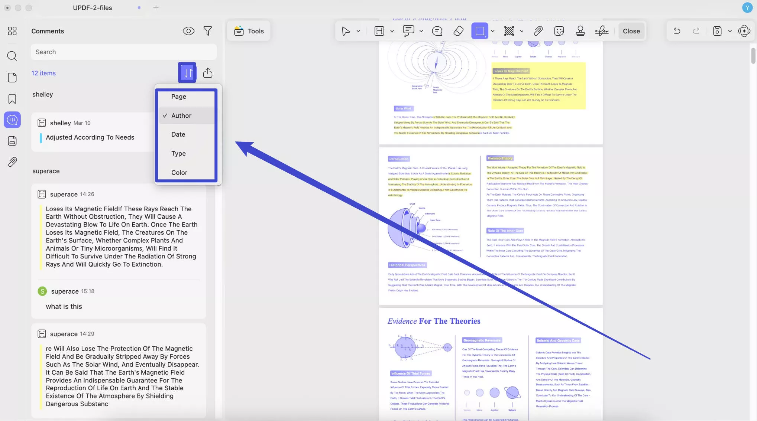Click the 12 items count label
Image resolution: width=757 pixels, height=421 pixels.
pos(43,73)
